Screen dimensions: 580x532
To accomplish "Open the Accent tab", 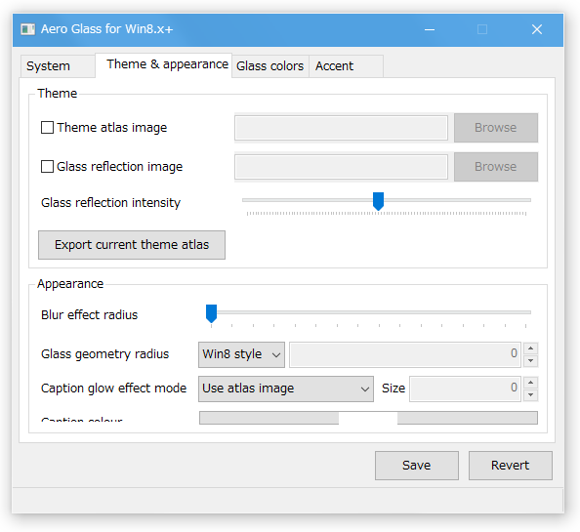I will [346, 66].
